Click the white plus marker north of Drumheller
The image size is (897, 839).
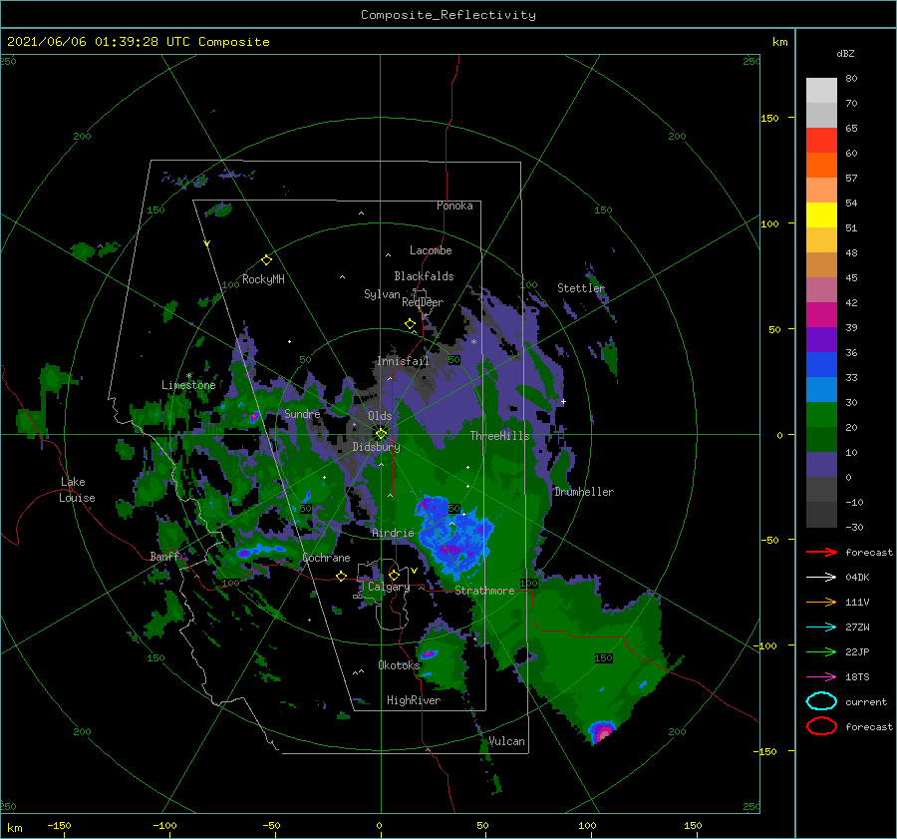click(x=563, y=401)
